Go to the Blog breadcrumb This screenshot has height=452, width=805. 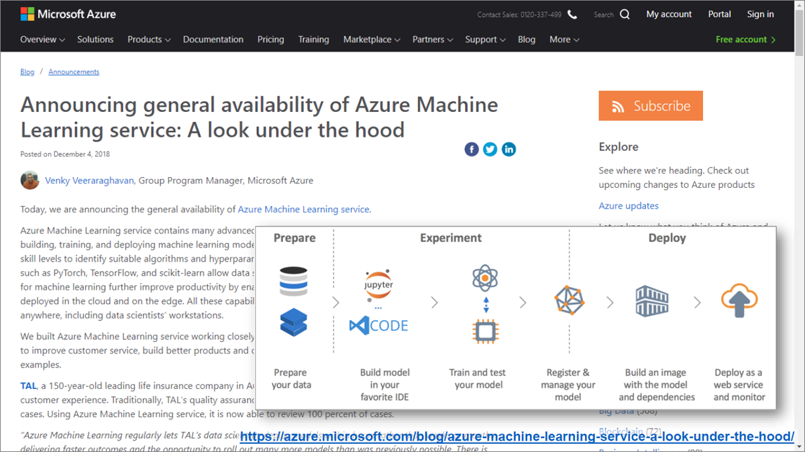[x=27, y=72]
